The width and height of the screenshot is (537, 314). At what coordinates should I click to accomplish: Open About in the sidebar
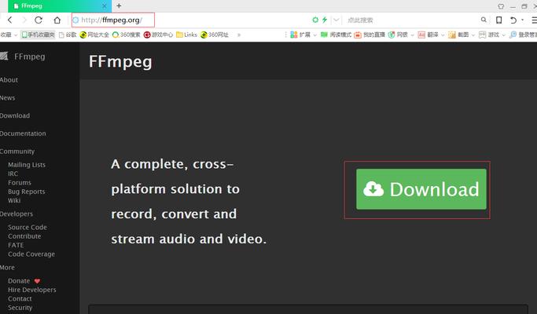click(x=9, y=80)
